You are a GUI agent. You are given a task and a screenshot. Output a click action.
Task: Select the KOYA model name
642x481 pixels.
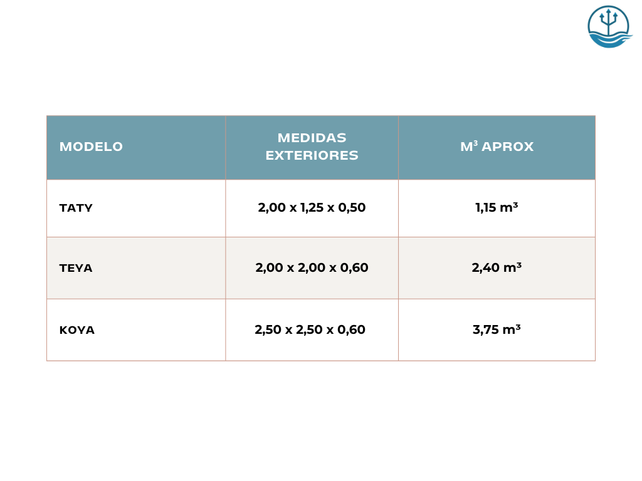[77, 330]
